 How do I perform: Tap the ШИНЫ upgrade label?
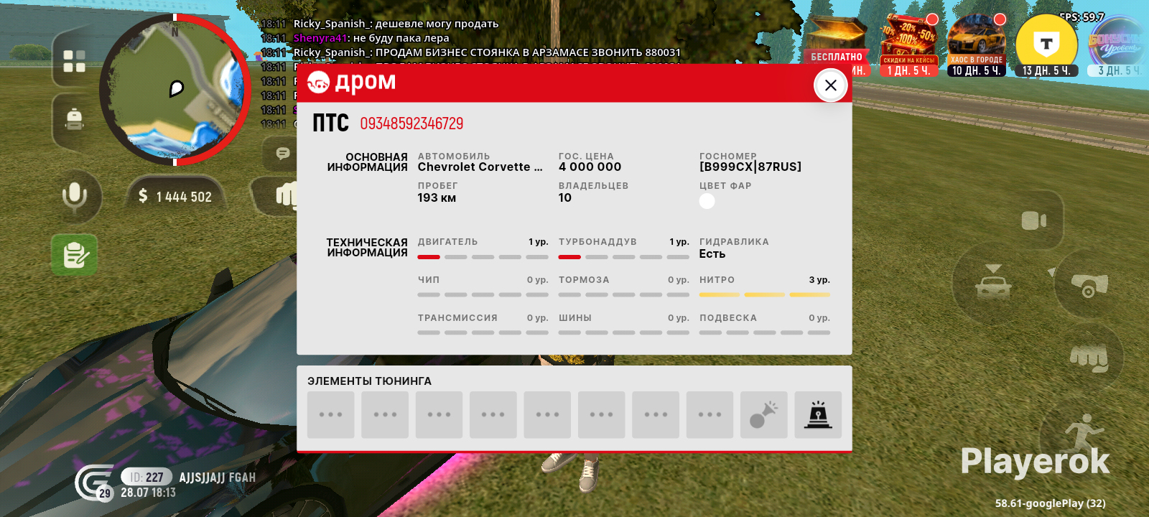point(575,318)
